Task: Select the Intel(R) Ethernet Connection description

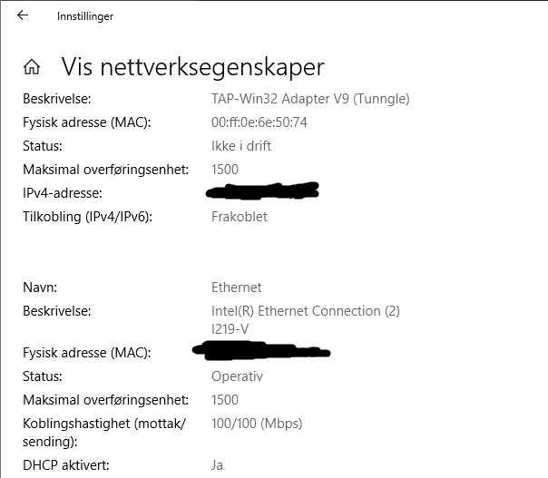Action: [306, 311]
